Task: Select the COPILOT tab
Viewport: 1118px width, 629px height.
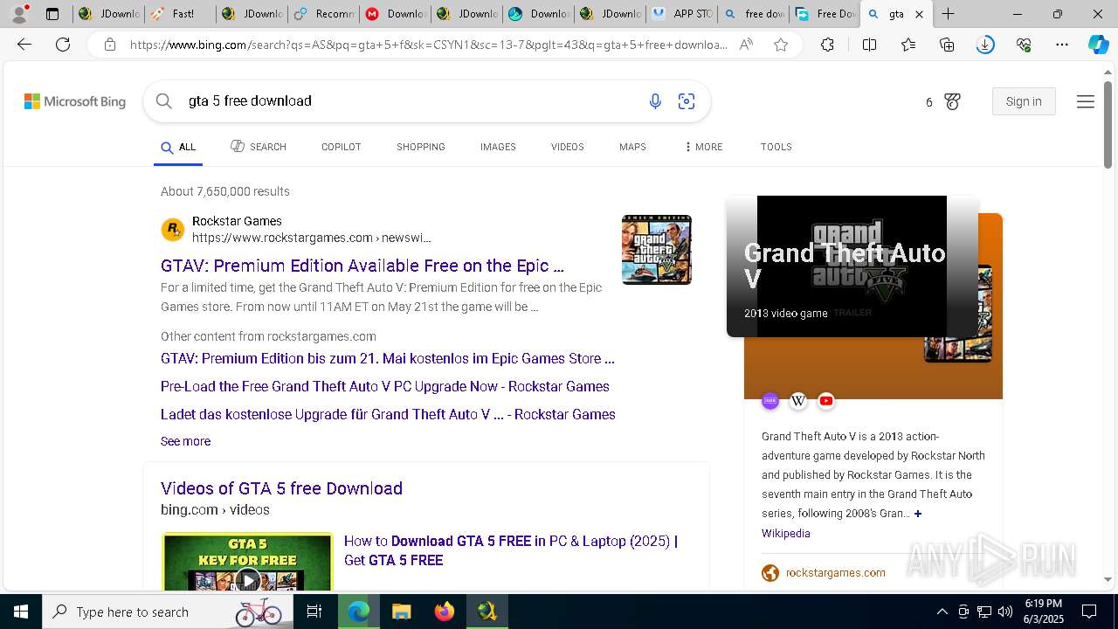Action: coord(341,147)
